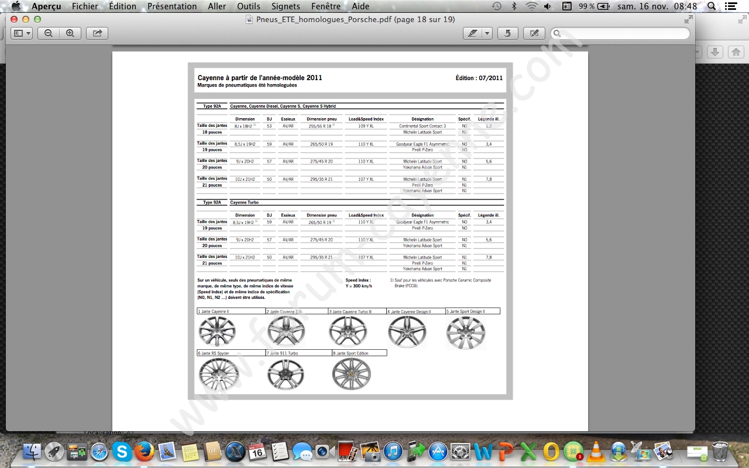Open Time Machine status menu
749x468 pixels.
pos(497,6)
